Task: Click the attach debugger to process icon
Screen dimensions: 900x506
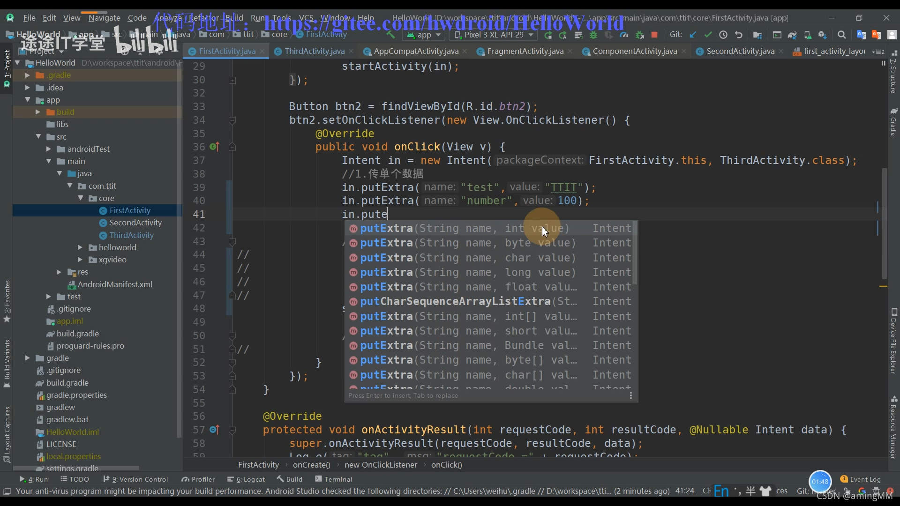Action: [639, 35]
